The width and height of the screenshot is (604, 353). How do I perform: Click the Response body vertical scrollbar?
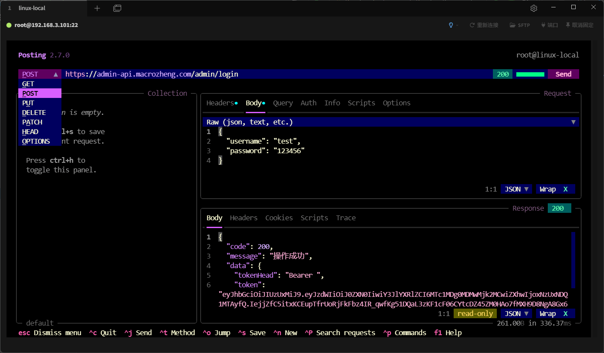(x=573, y=260)
